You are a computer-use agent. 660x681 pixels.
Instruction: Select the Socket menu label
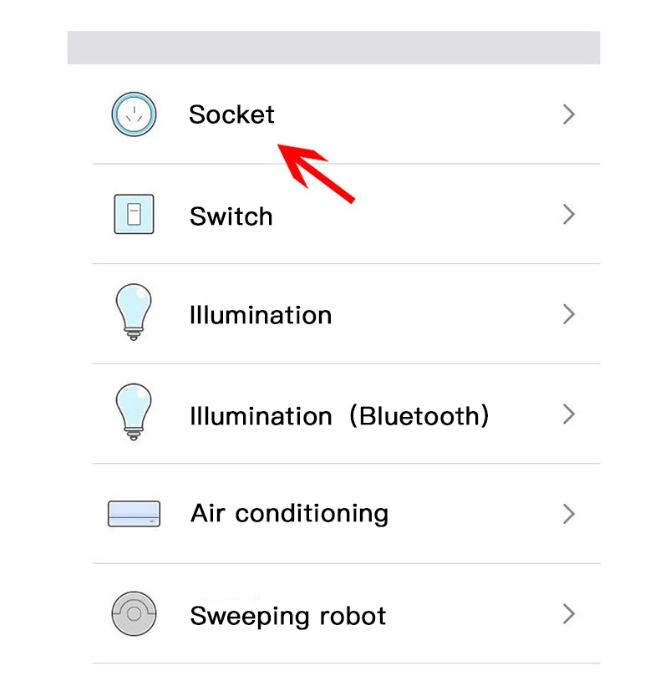[x=231, y=114]
